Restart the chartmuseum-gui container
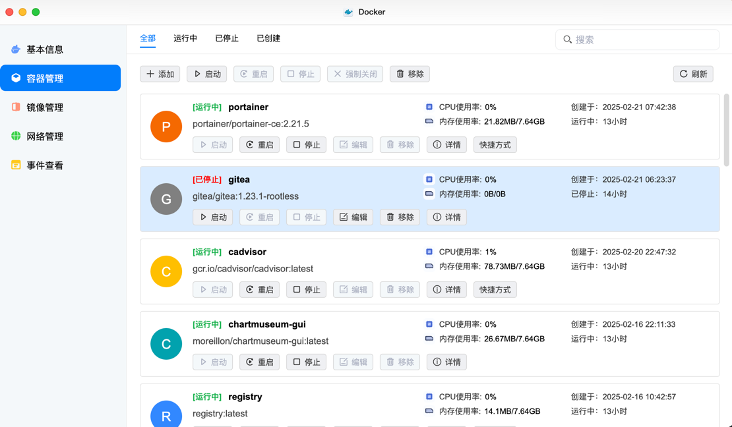The height and width of the screenshot is (427, 732). point(260,362)
